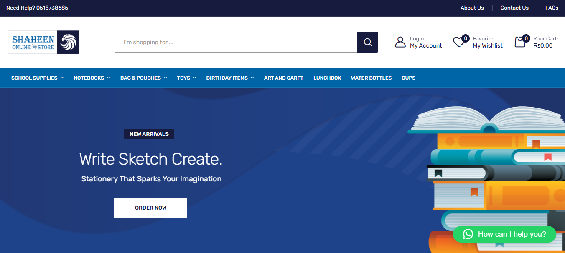The height and width of the screenshot is (253, 565).
Task: Click the WhatsApp icon in chat widget
Action: [468, 234]
